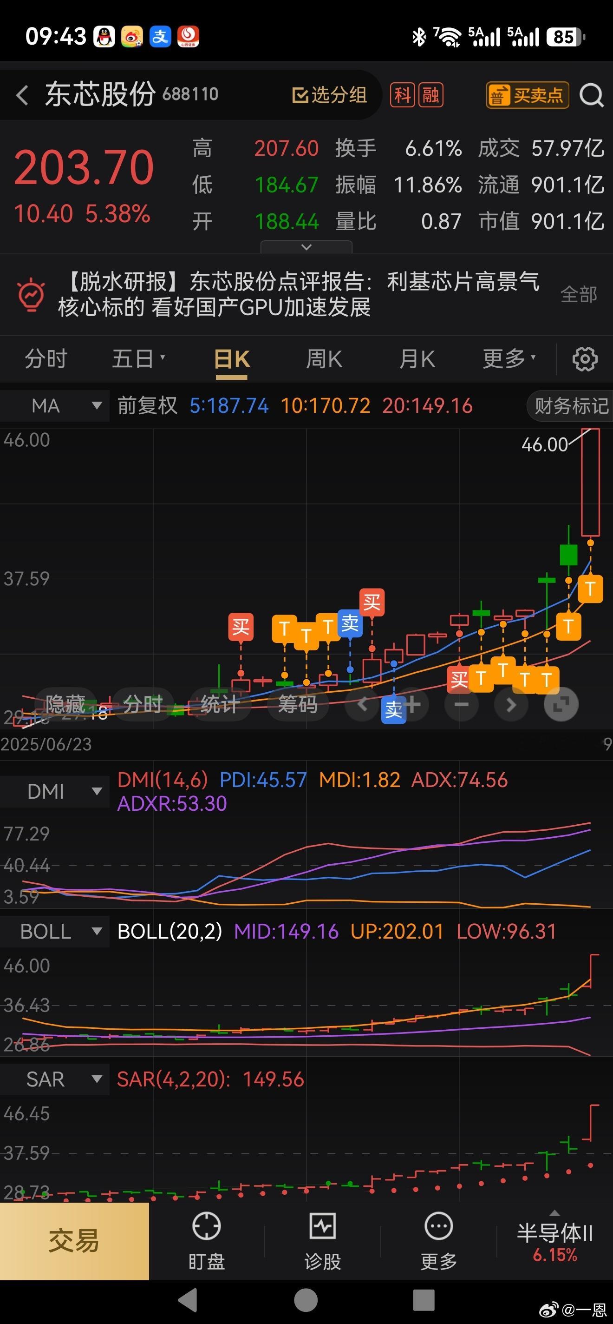613x1324 pixels.
Task: Tap the top 买 marker above candles
Action: tap(372, 602)
